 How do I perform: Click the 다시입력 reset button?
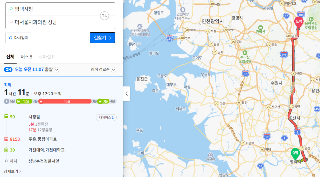tap(19, 38)
